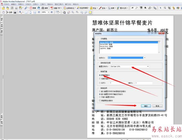Select the 当前页面 radio button
182x140 pixels.
[100, 79]
